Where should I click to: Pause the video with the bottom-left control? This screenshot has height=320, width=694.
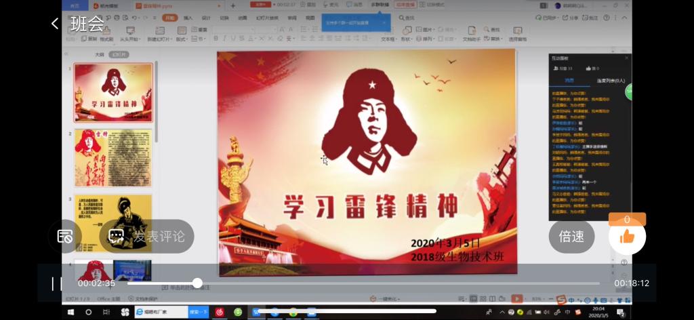[x=57, y=283]
